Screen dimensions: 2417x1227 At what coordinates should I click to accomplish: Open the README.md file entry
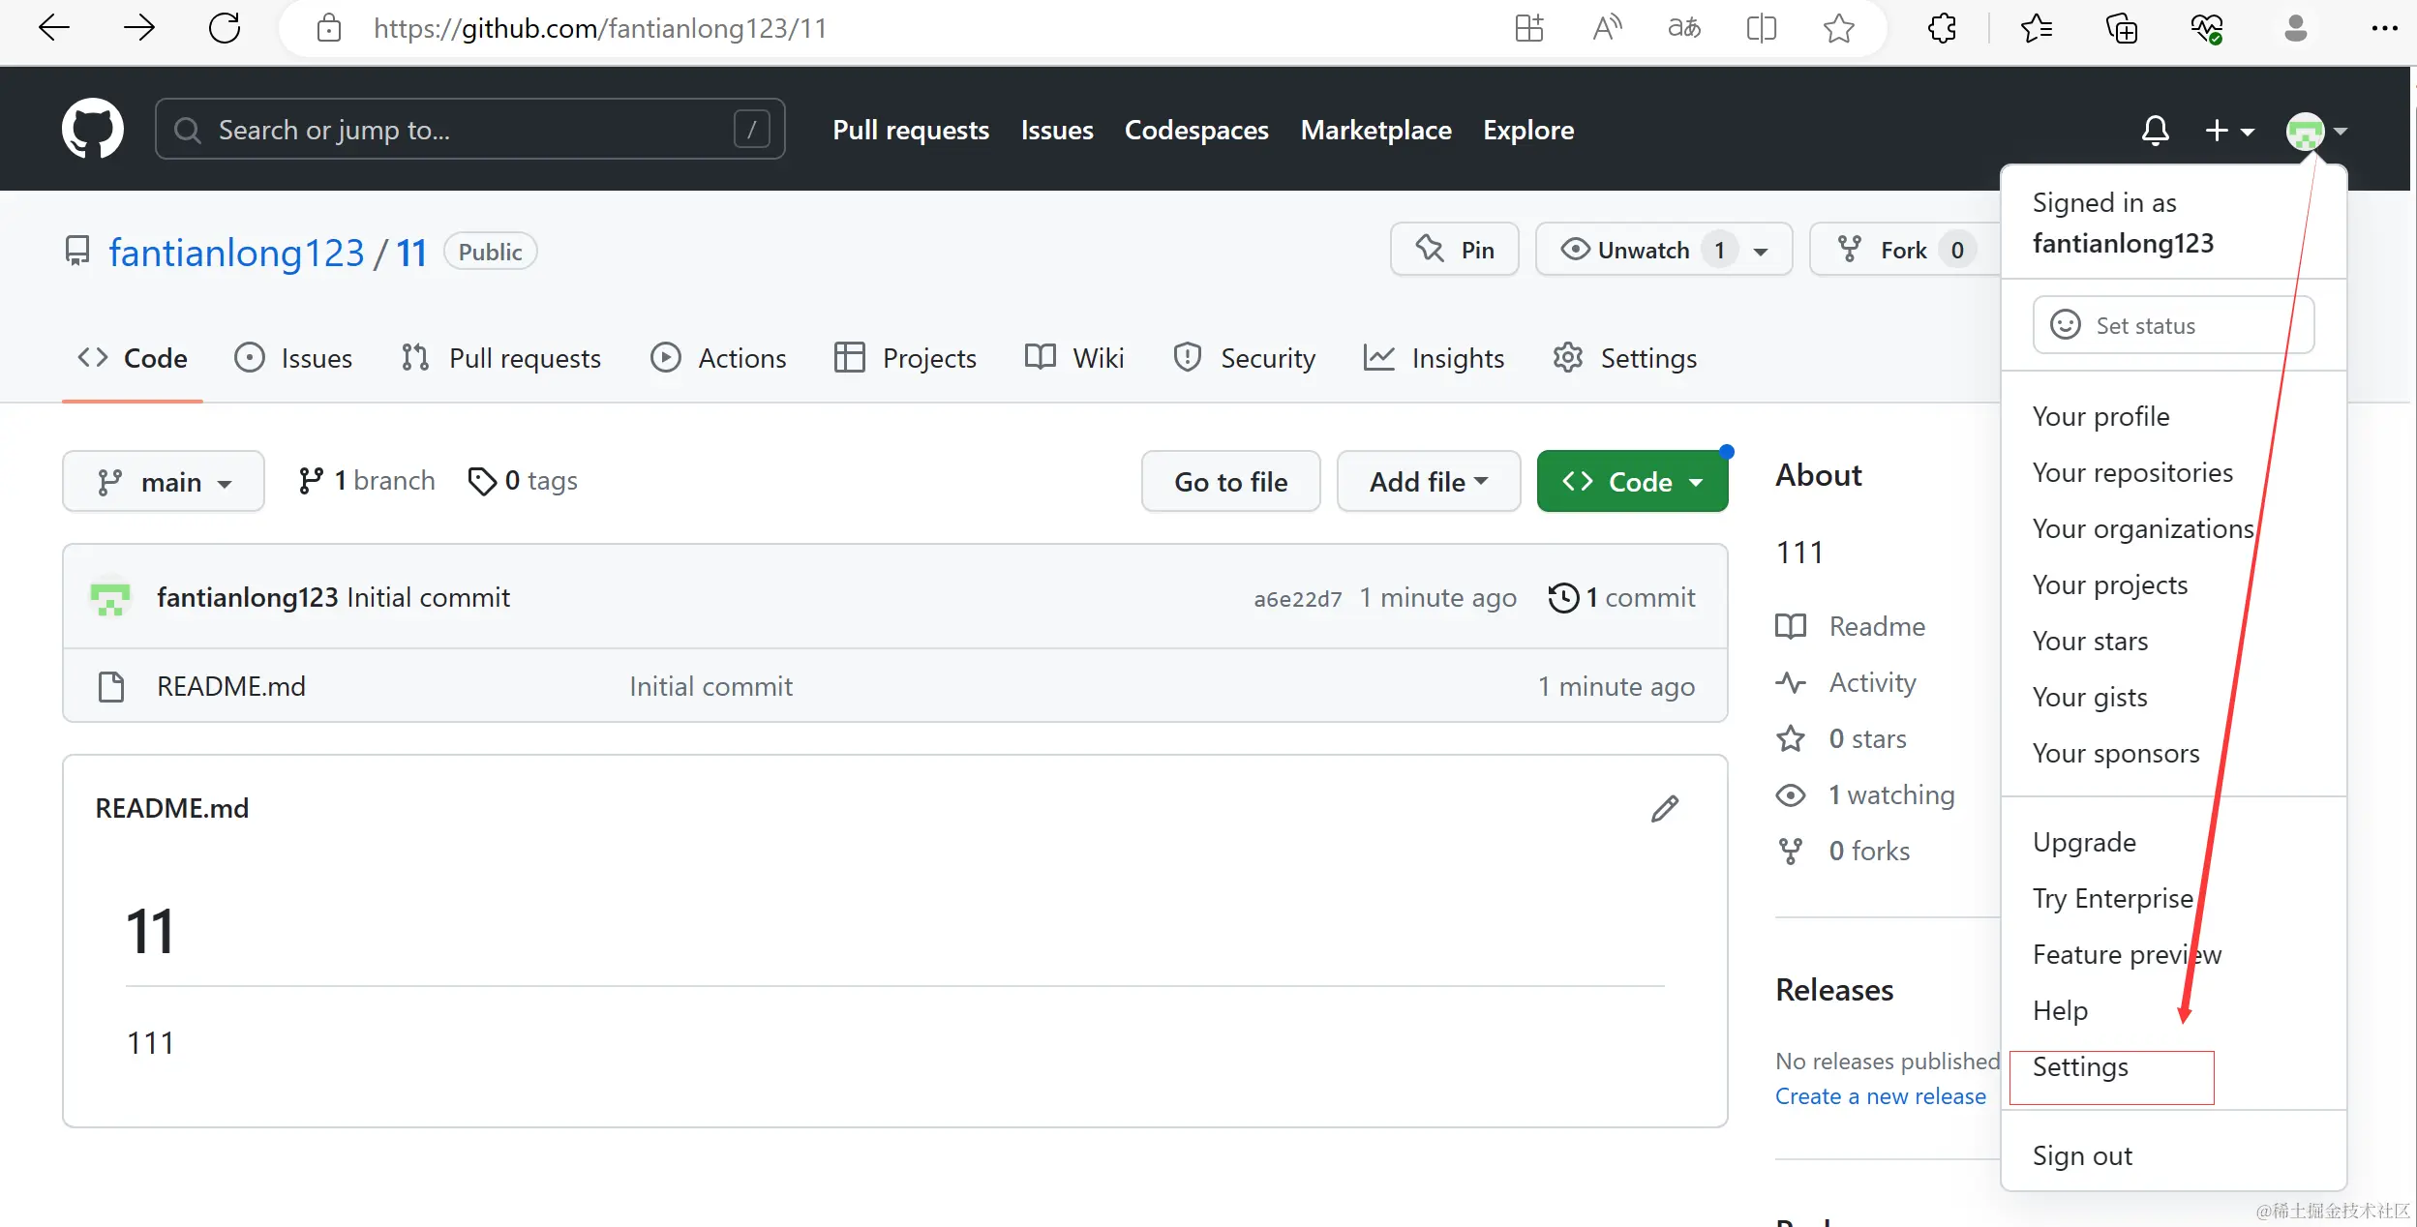(231, 686)
